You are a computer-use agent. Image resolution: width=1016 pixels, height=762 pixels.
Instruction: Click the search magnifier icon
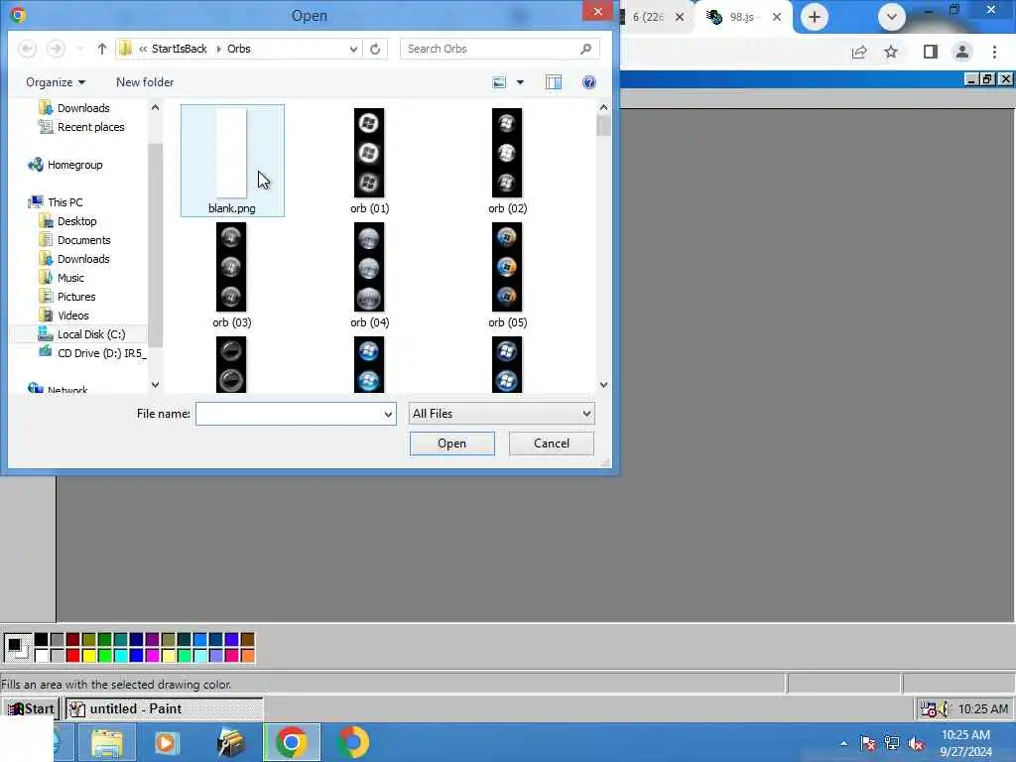(585, 49)
